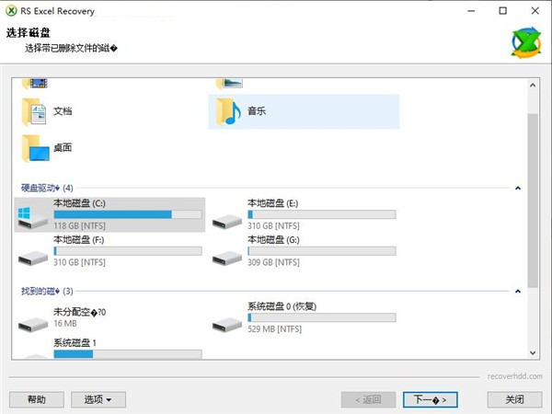Click the C: drive usage bar

[128, 214]
